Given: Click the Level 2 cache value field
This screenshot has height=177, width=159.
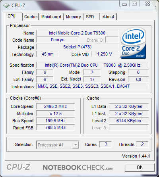Looking at the screenshot, I should pos(129,121).
